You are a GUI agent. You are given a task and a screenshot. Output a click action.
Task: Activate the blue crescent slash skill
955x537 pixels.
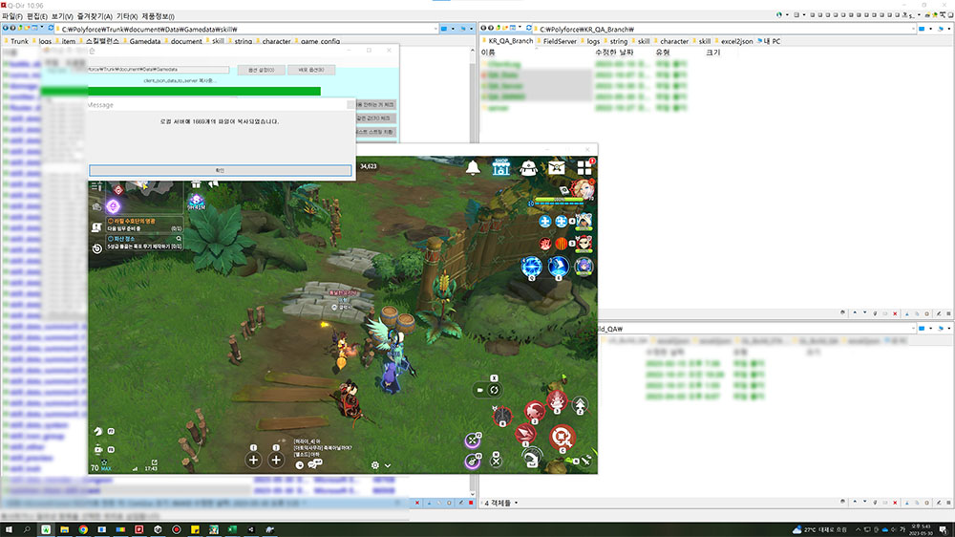558,267
